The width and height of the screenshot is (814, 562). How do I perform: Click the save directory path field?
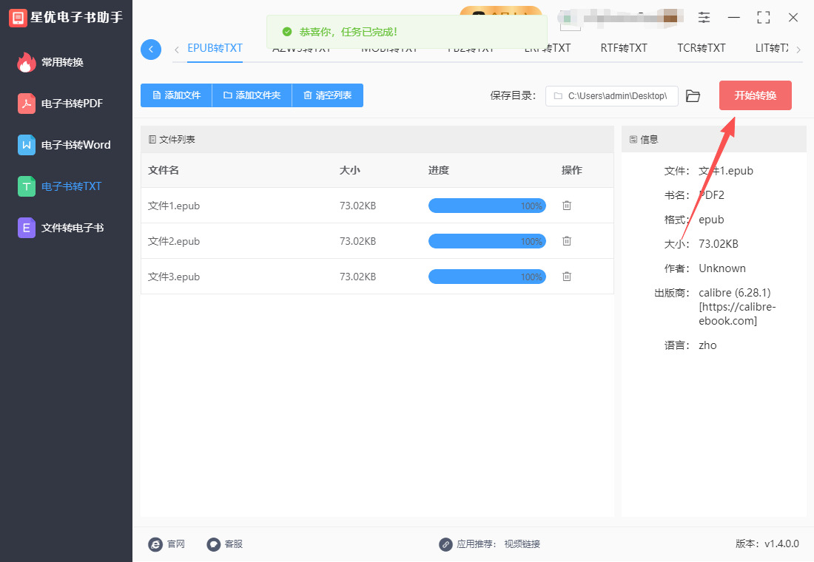point(613,96)
